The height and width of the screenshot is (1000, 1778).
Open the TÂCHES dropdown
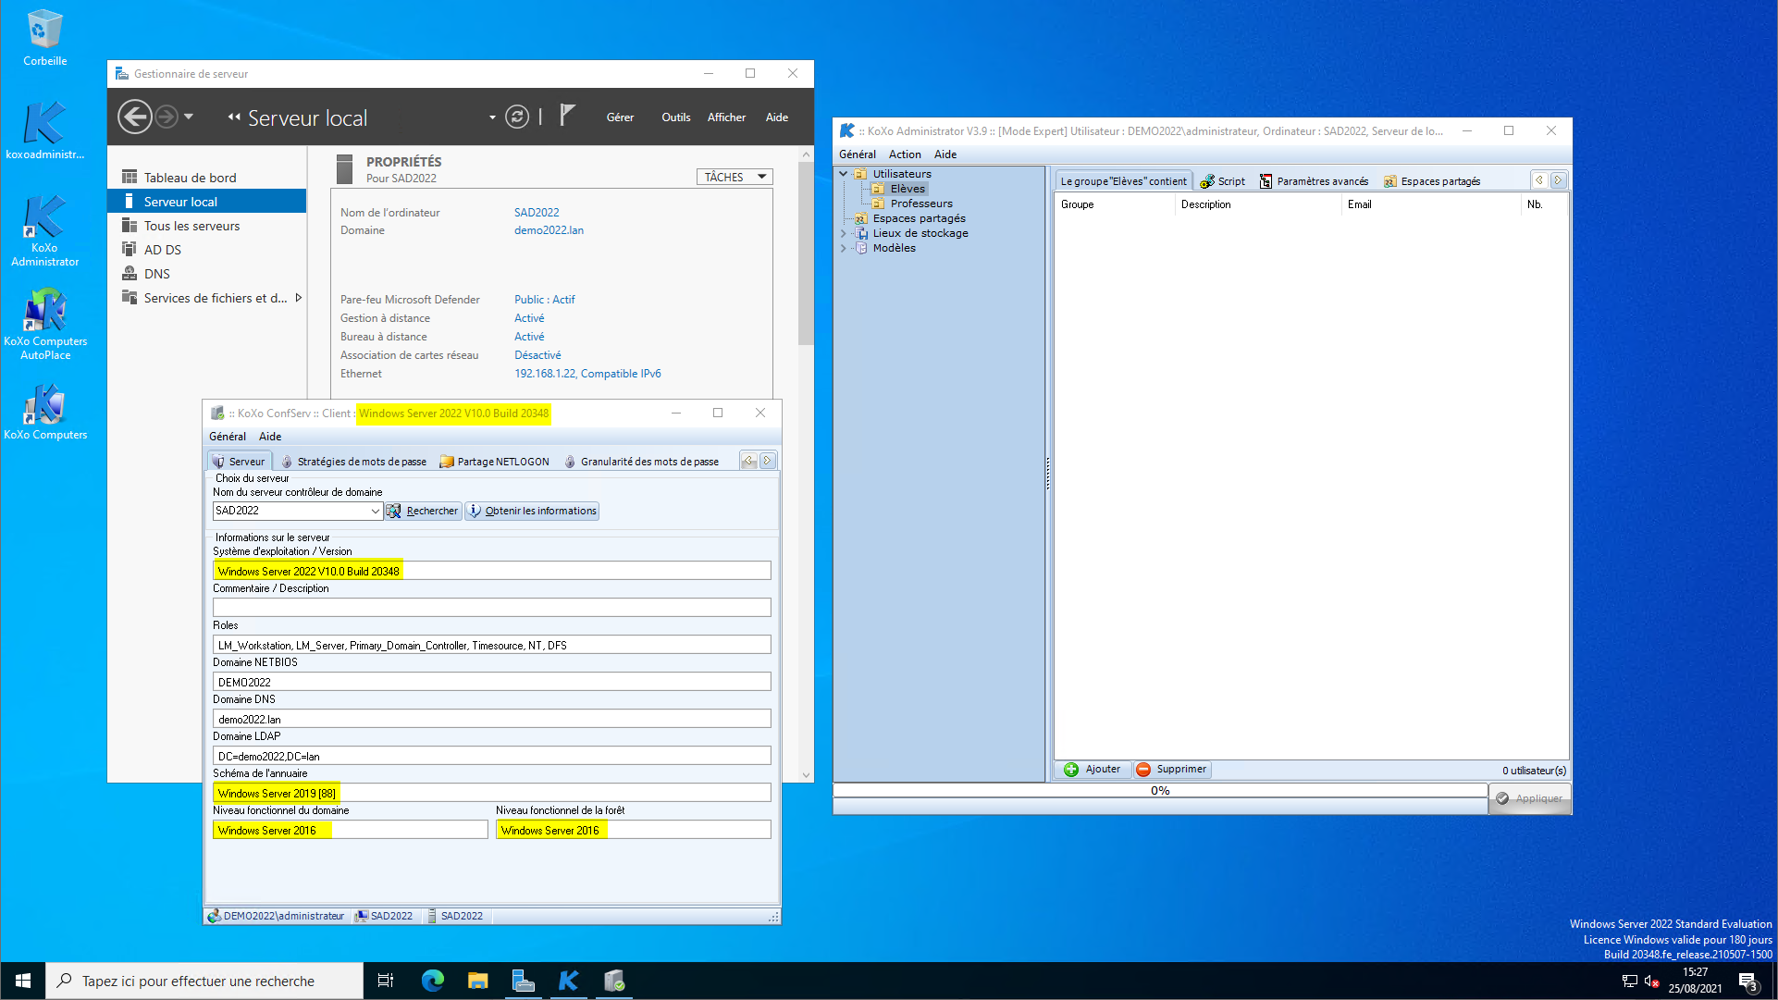(x=735, y=177)
